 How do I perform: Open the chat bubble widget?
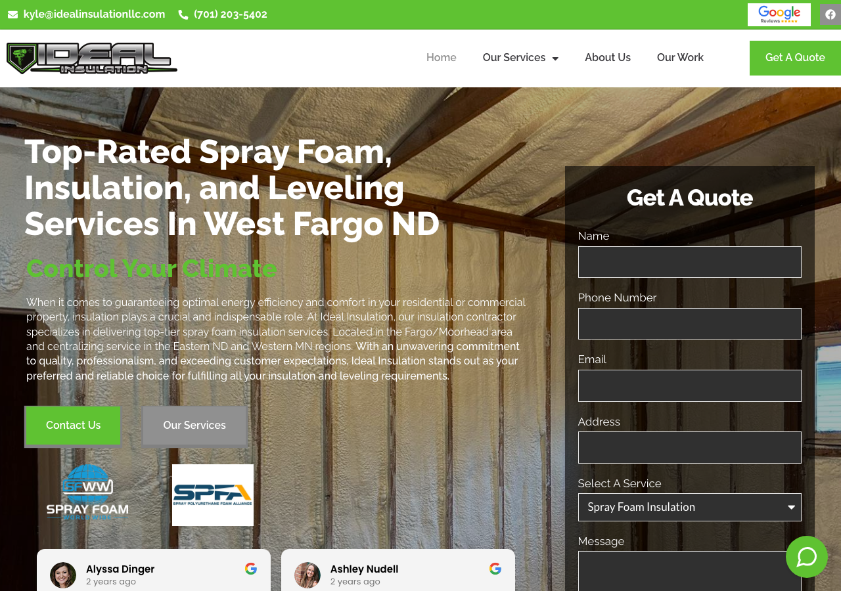[807, 557]
